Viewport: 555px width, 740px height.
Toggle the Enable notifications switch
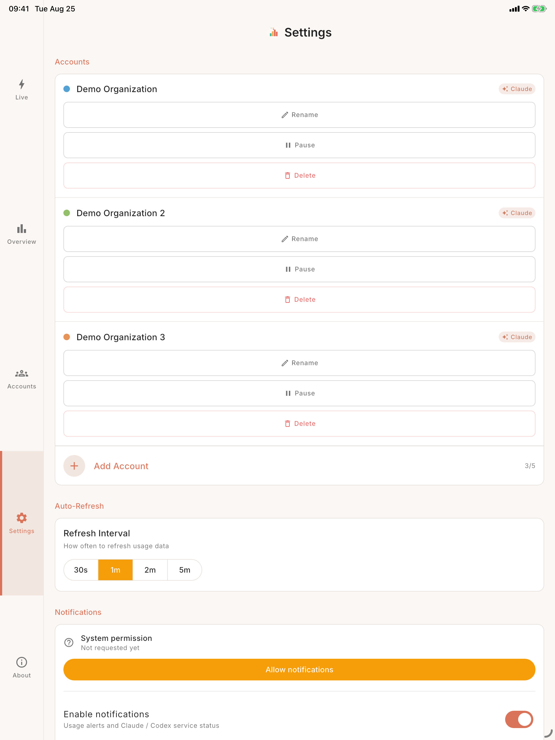point(519,719)
